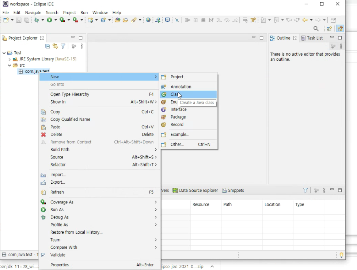Image resolution: width=357 pixels, height=270 pixels.
Task: Open dropdown arrow next to New wizard icon
Action: pos(12,20)
